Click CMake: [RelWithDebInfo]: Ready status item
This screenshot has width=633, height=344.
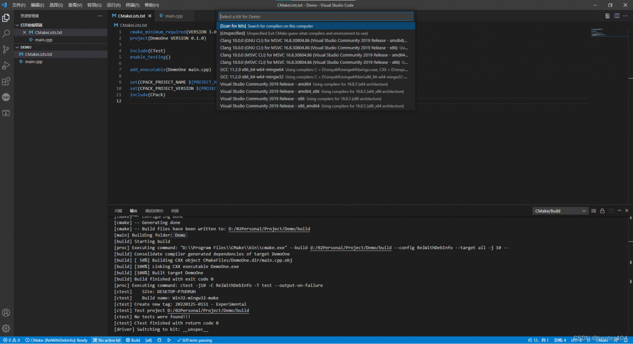(x=56, y=340)
